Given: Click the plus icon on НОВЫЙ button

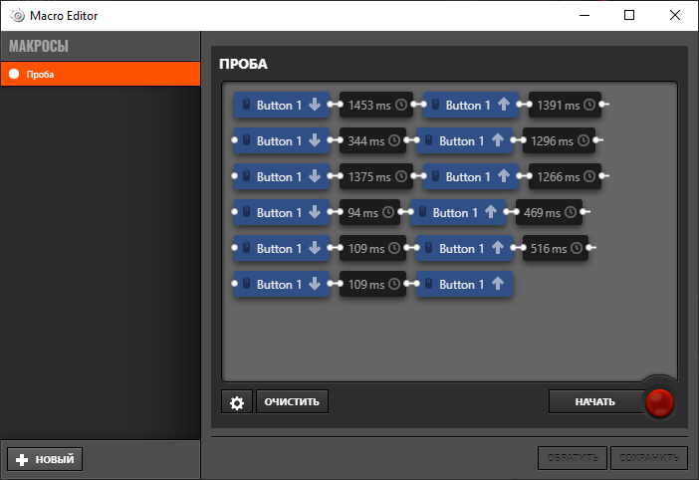Looking at the screenshot, I should tap(21, 459).
